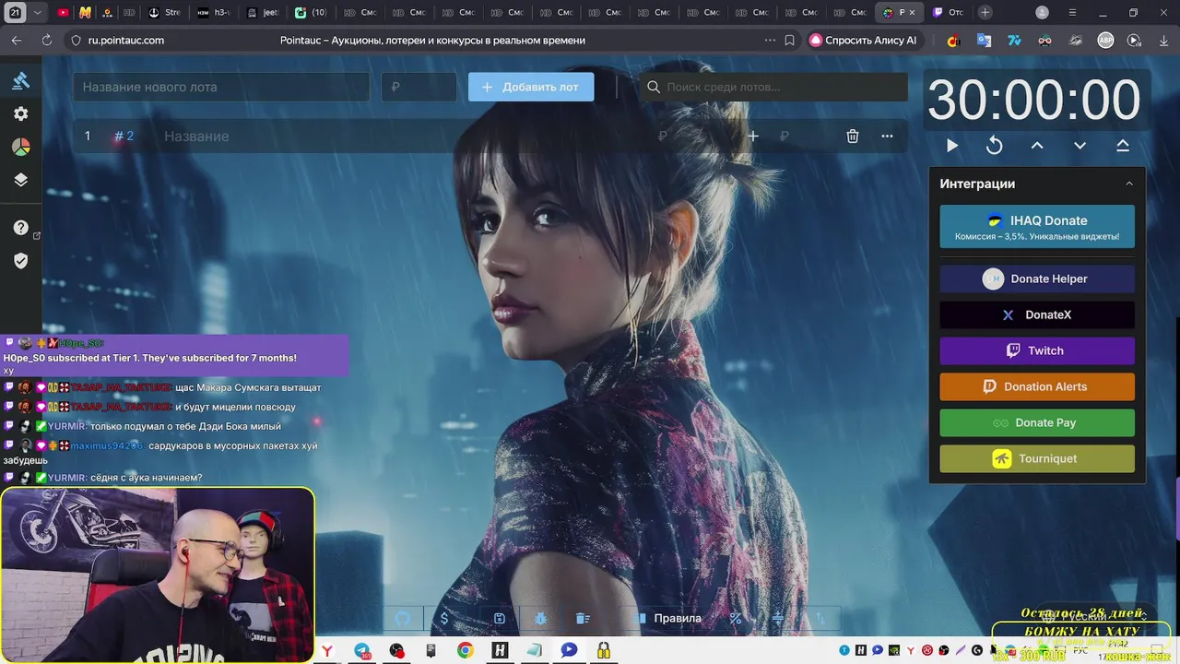Open the lot row three-dots menu
The width and height of the screenshot is (1180, 664).
[887, 136]
